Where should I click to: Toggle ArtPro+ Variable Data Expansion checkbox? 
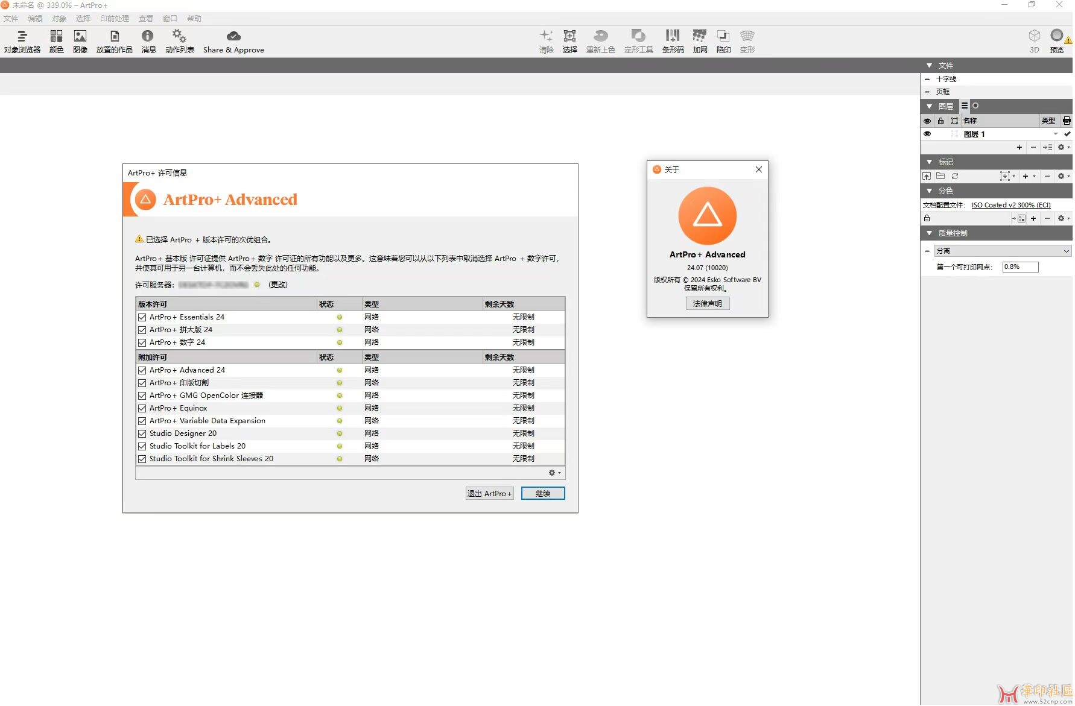pos(142,421)
